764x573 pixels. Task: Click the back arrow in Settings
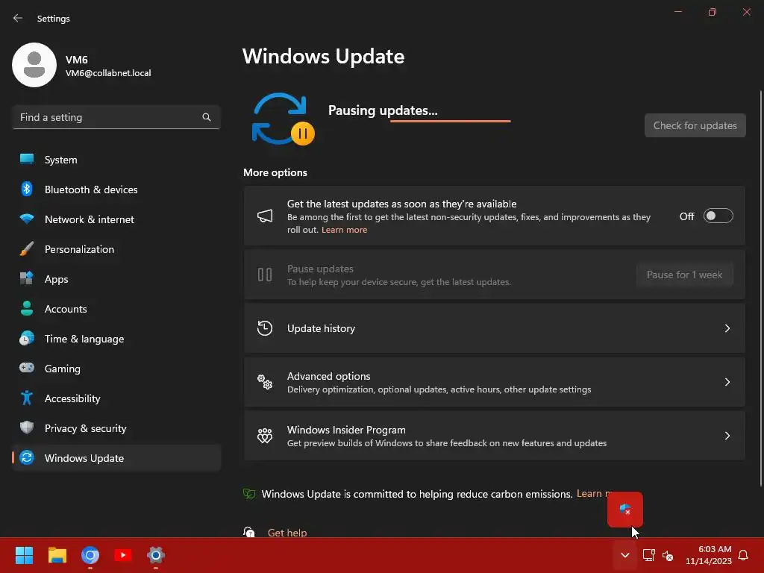point(18,18)
